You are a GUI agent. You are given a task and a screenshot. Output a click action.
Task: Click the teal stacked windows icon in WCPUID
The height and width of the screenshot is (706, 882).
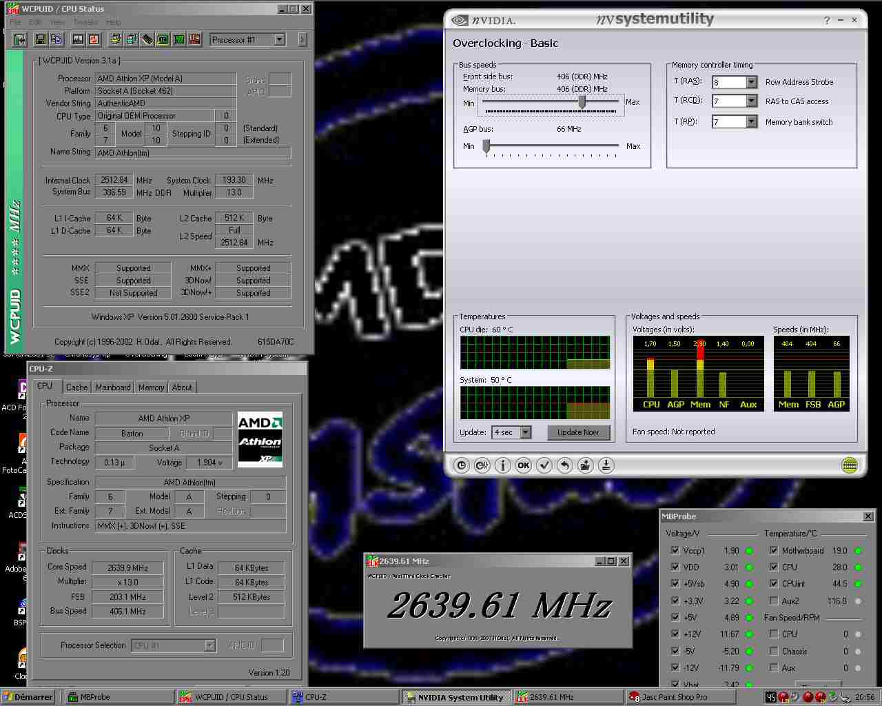[x=131, y=39]
